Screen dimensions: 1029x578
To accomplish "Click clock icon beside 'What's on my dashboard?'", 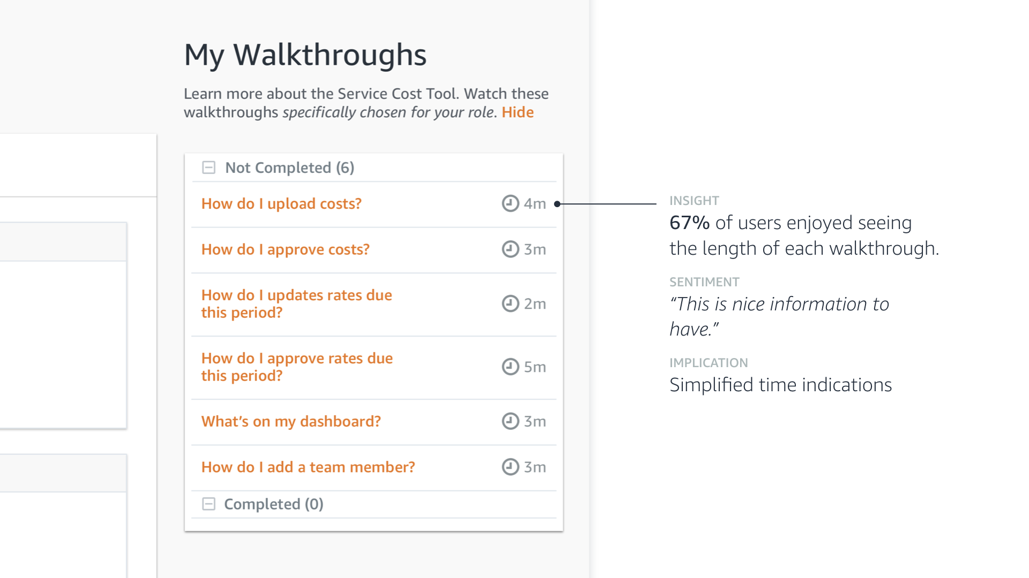I will tap(510, 421).
